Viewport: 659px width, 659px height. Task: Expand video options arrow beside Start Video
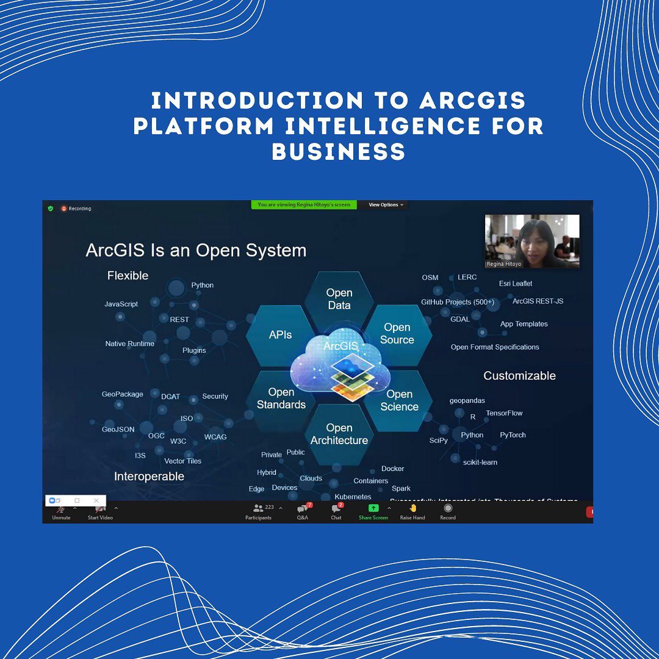point(116,508)
